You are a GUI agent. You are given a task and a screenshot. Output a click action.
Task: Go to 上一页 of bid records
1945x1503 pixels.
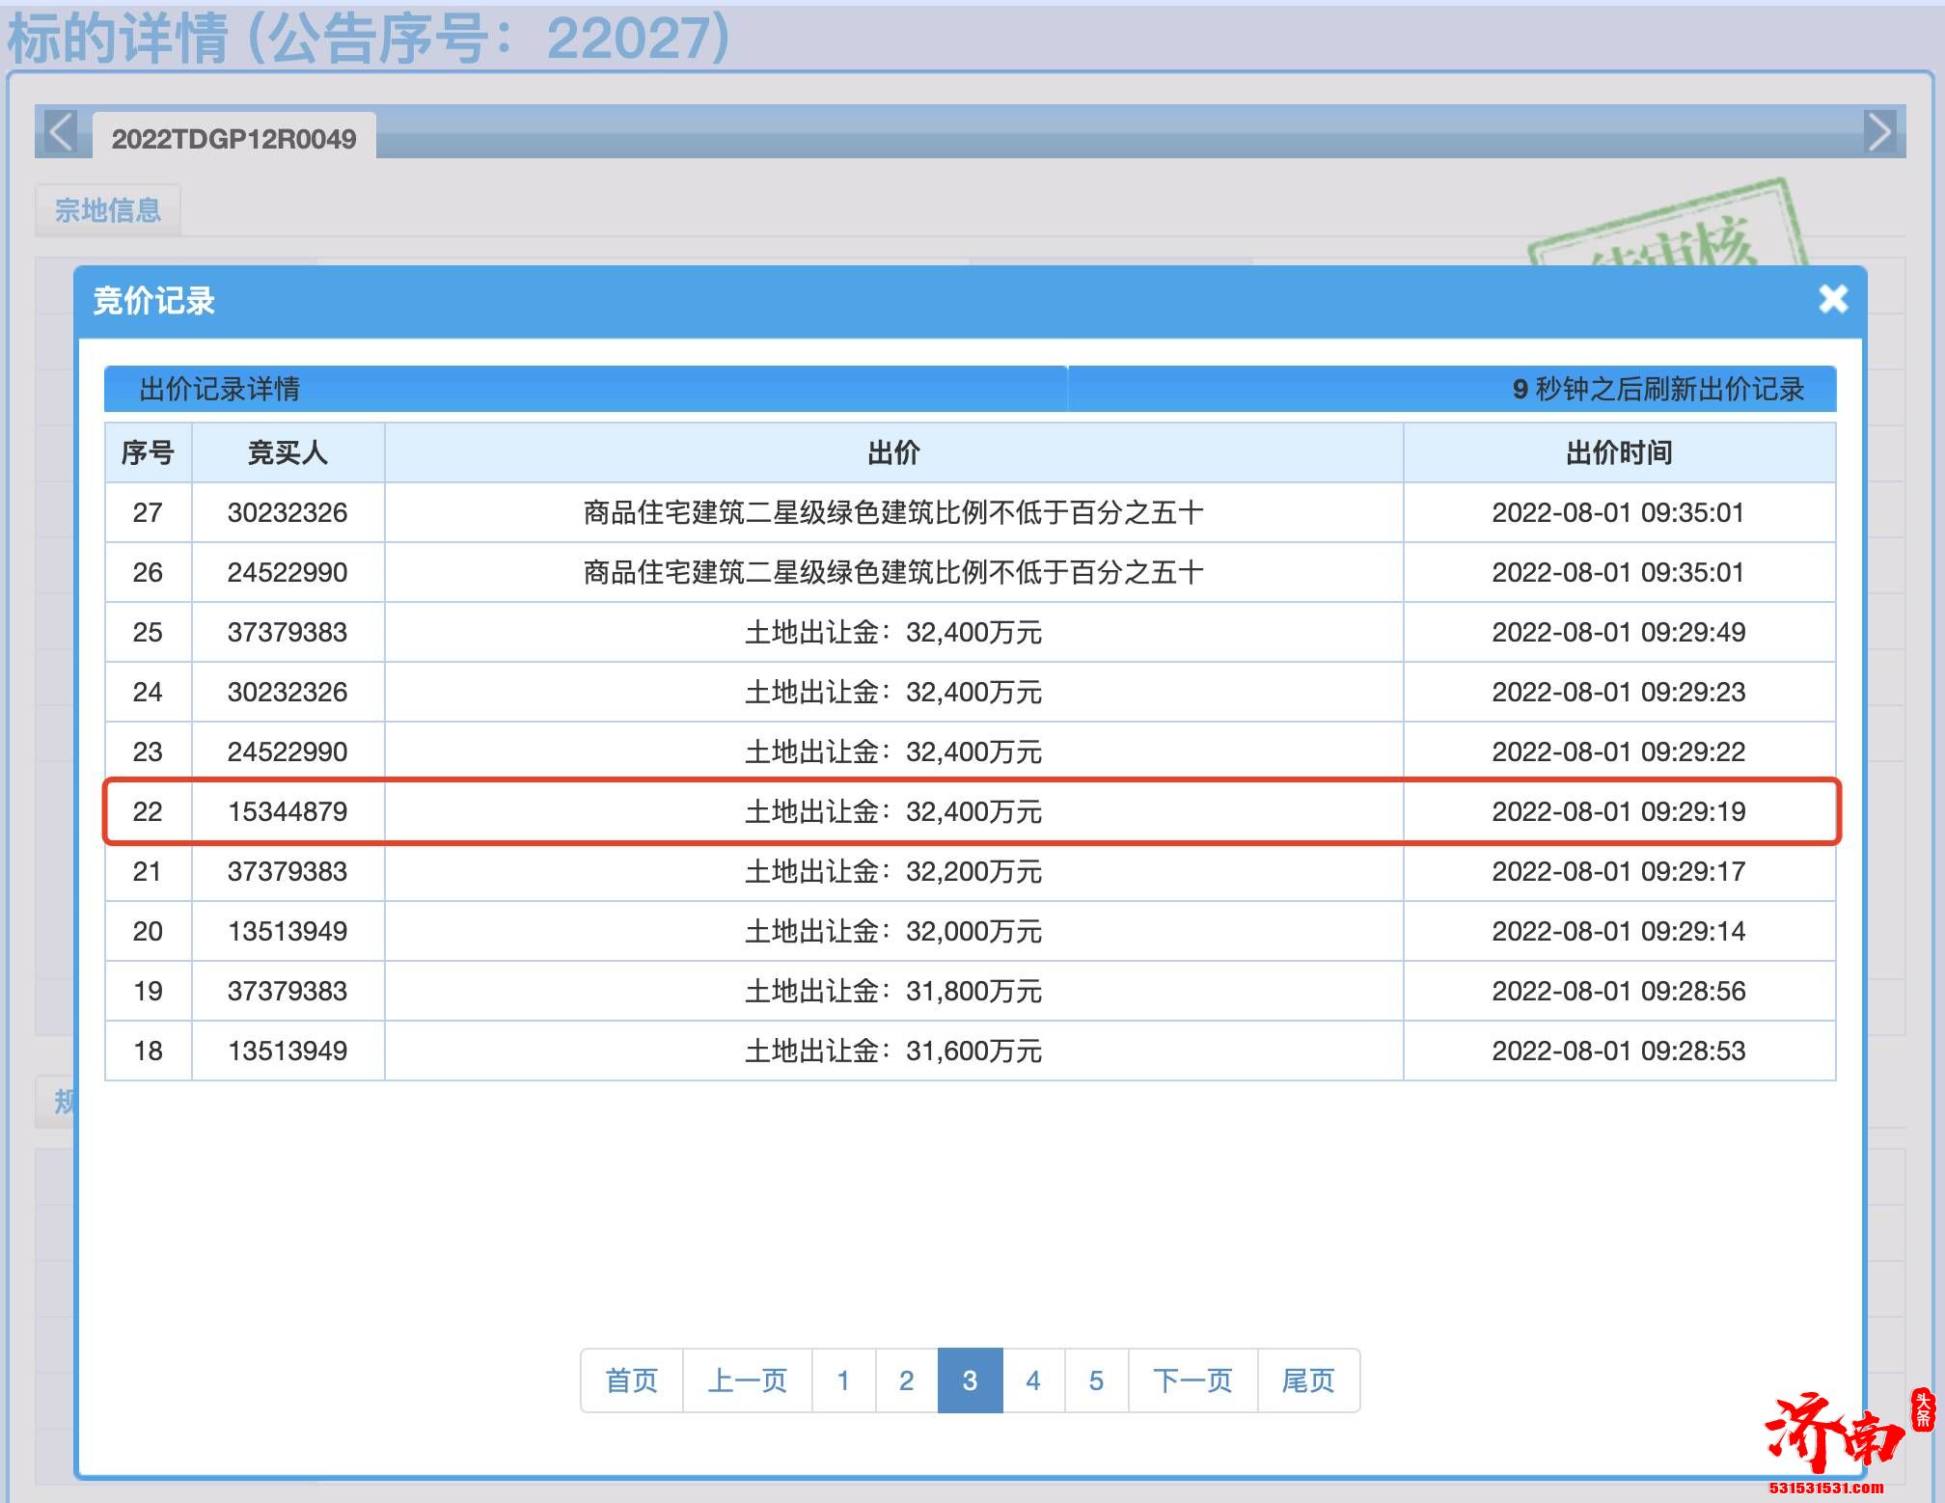748,1380
